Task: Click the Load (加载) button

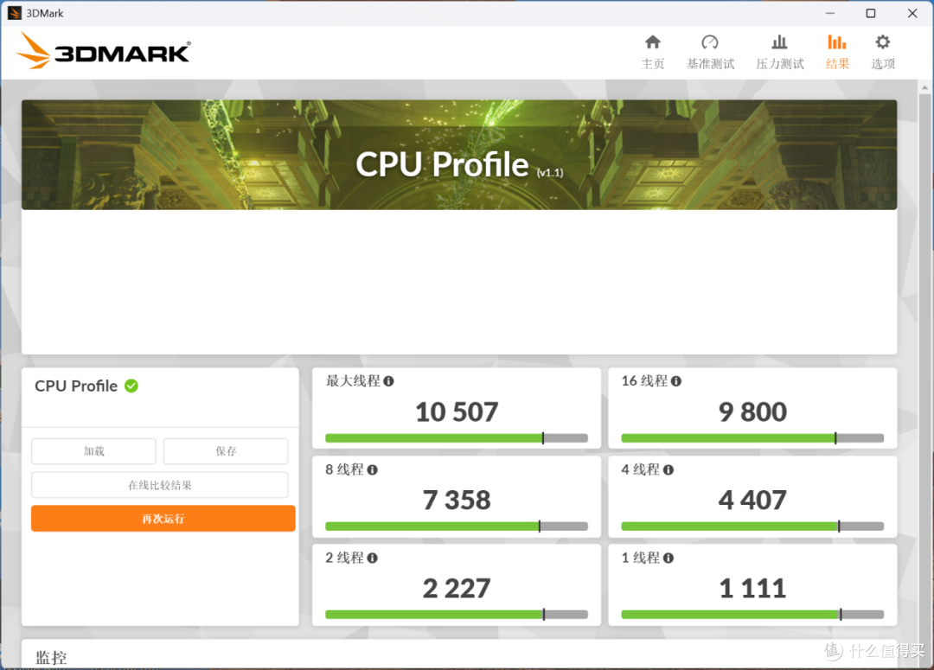Action: pyautogui.click(x=93, y=451)
